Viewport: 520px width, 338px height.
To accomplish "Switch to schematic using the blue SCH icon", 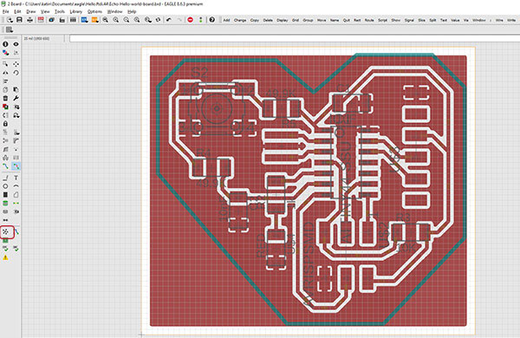I will pos(85,20).
